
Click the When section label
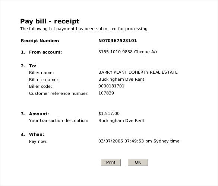(37, 134)
